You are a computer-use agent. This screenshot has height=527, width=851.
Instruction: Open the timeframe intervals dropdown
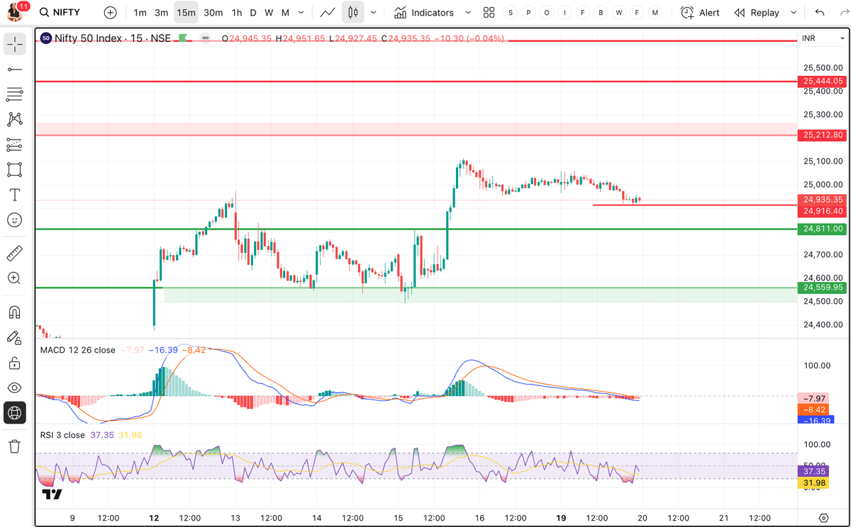(301, 12)
